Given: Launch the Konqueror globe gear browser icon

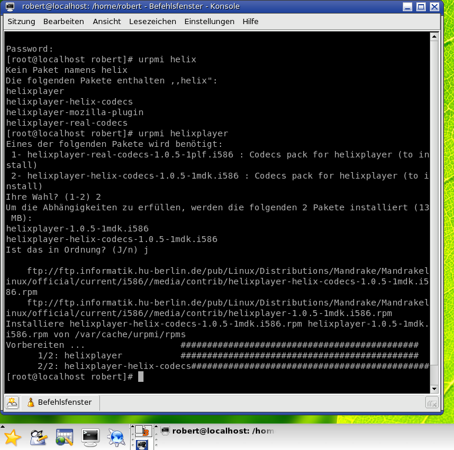Looking at the screenshot, I should [x=116, y=437].
